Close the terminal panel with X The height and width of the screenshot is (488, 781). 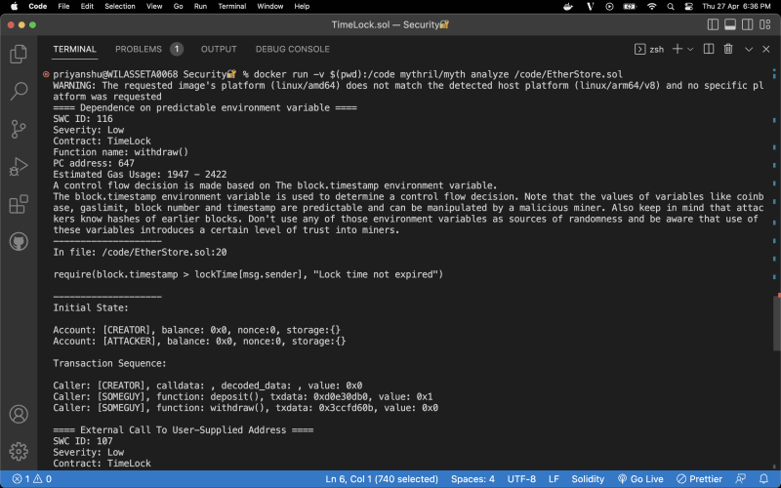point(766,49)
